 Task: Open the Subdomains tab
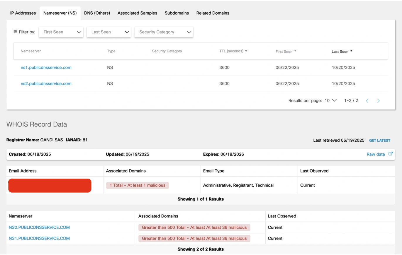pyautogui.click(x=177, y=13)
